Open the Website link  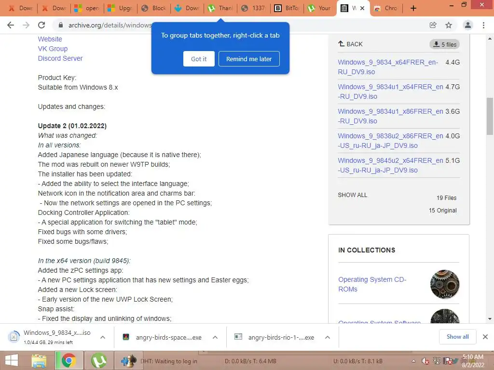[x=50, y=39]
